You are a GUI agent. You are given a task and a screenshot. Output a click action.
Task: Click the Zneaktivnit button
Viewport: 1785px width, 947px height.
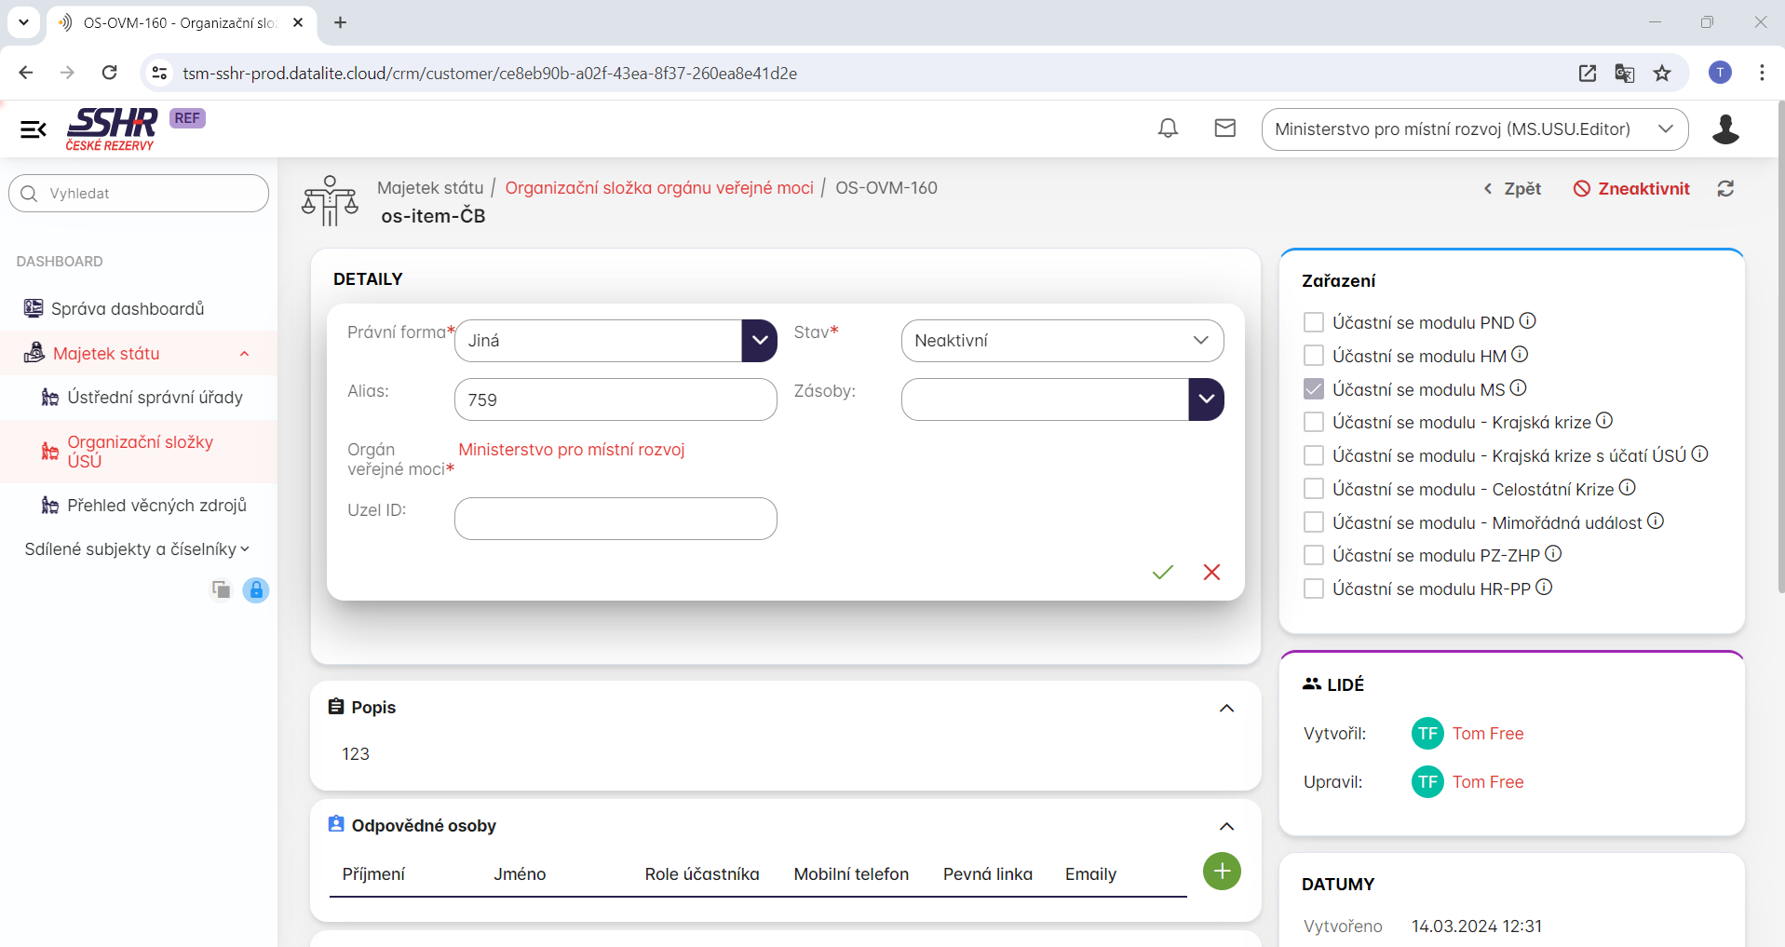pyautogui.click(x=1631, y=188)
